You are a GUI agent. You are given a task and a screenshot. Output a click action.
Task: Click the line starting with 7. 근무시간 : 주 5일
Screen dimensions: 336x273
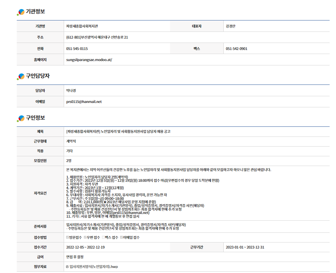[95, 199]
